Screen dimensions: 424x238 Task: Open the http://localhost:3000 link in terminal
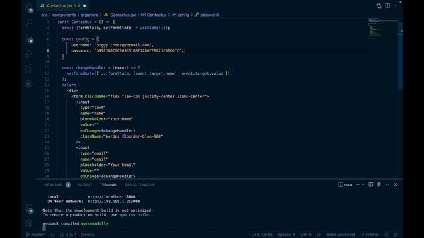click(x=111, y=197)
